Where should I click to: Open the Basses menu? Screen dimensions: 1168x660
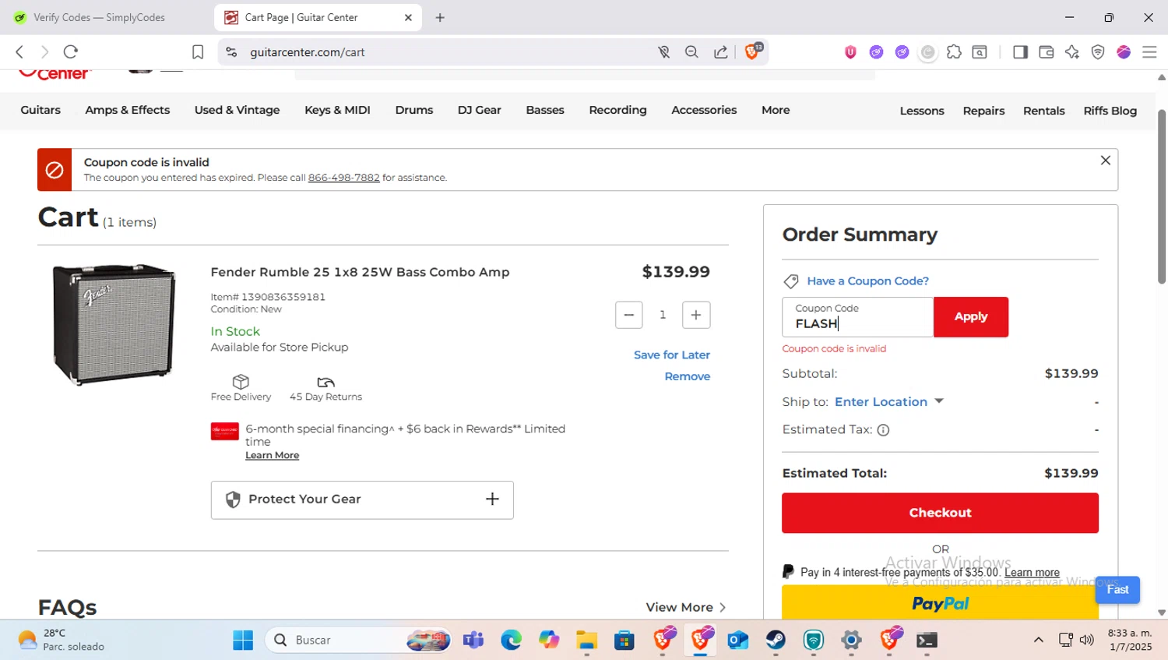[x=545, y=110]
